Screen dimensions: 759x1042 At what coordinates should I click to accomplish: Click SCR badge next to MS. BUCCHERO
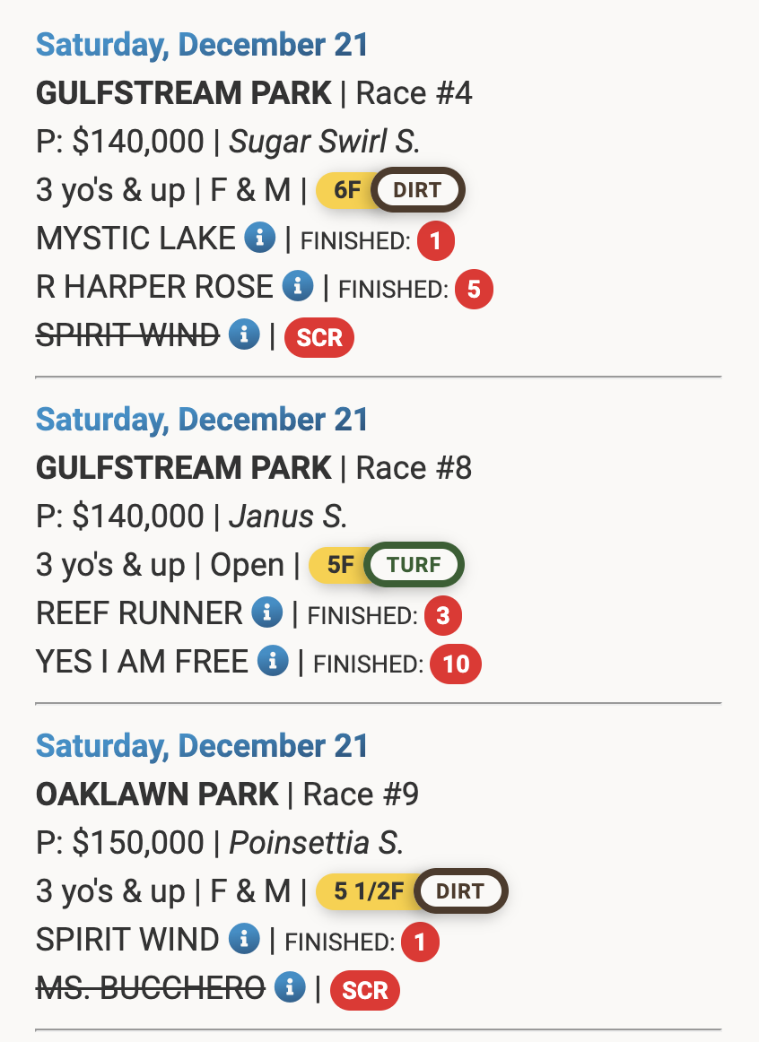[365, 990]
